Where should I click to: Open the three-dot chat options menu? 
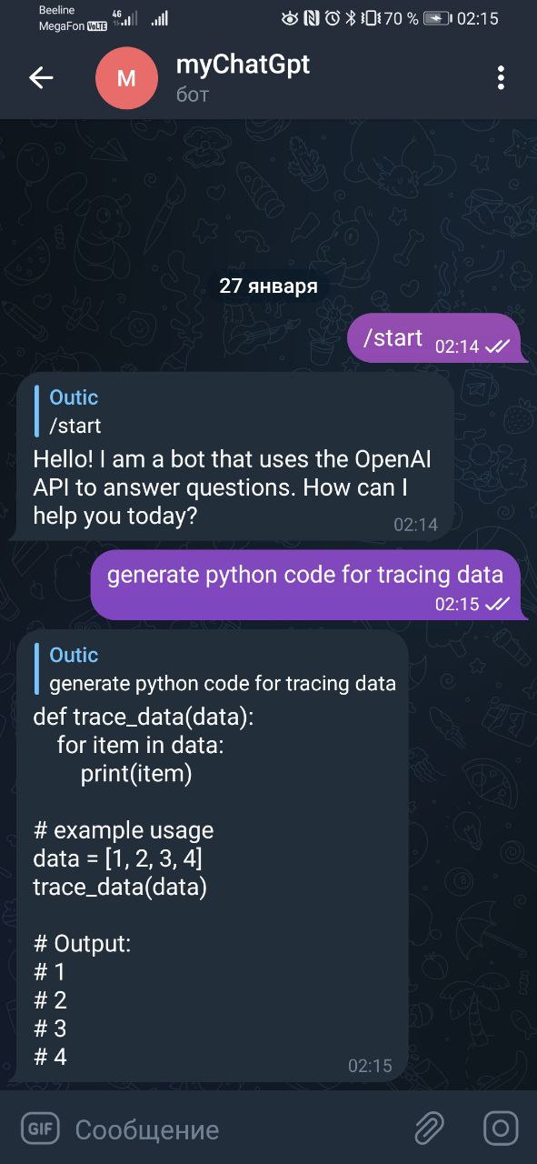click(500, 78)
